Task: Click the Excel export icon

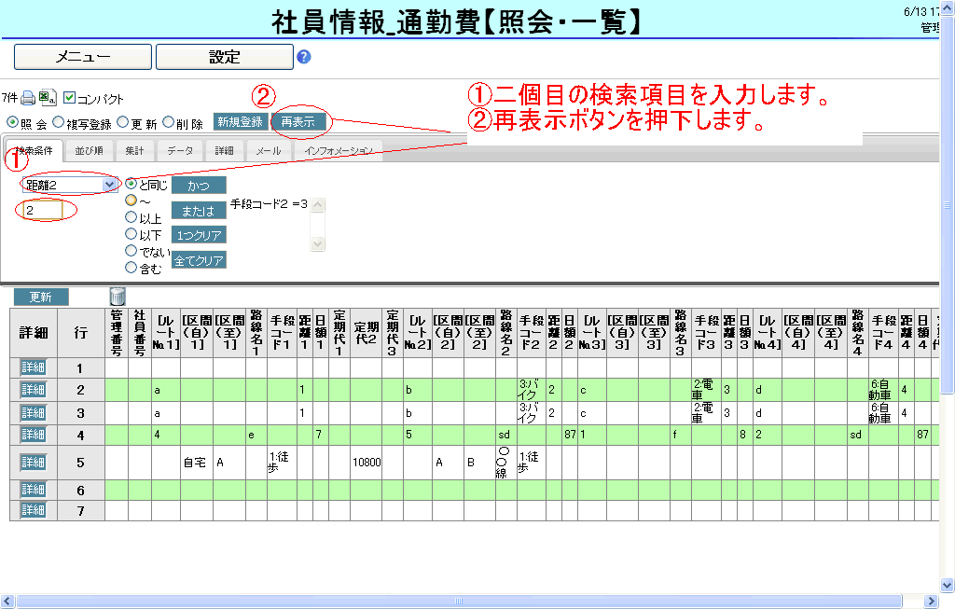Action: (x=48, y=98)
